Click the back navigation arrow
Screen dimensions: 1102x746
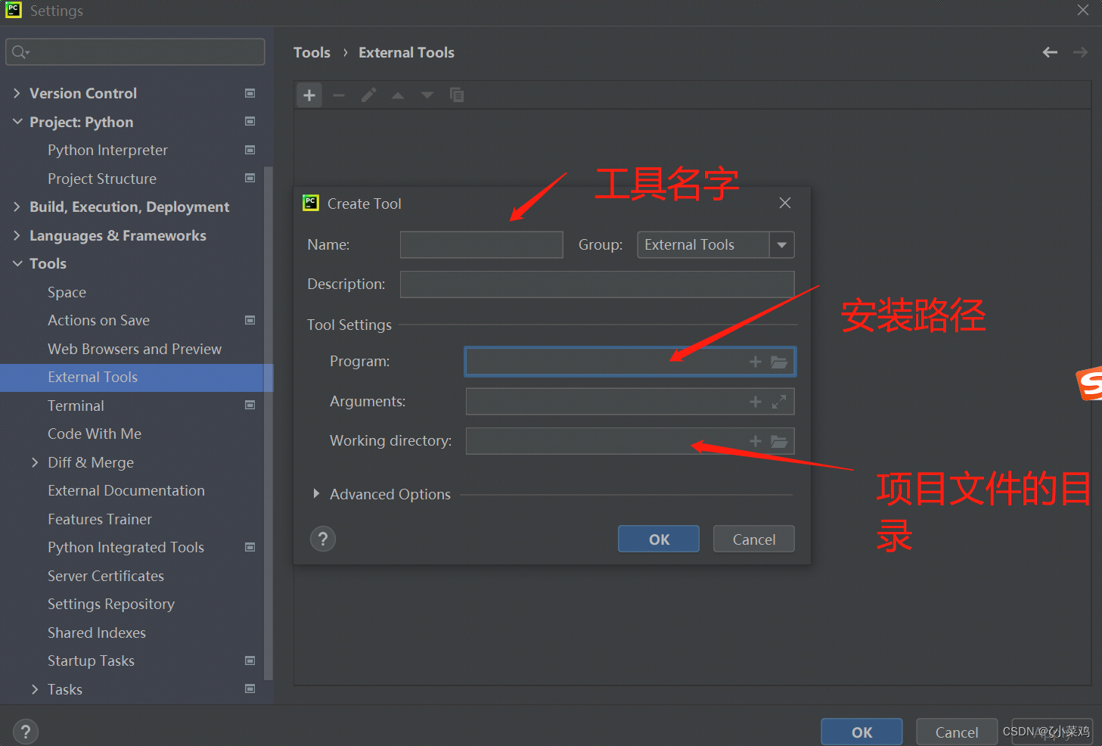point(1050,52)
